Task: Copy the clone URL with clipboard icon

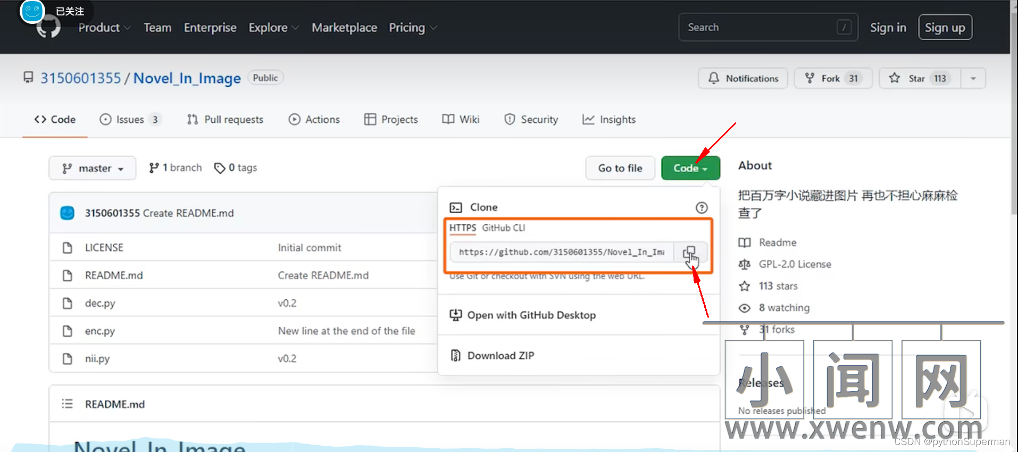Action: click(x=690, y=252)
